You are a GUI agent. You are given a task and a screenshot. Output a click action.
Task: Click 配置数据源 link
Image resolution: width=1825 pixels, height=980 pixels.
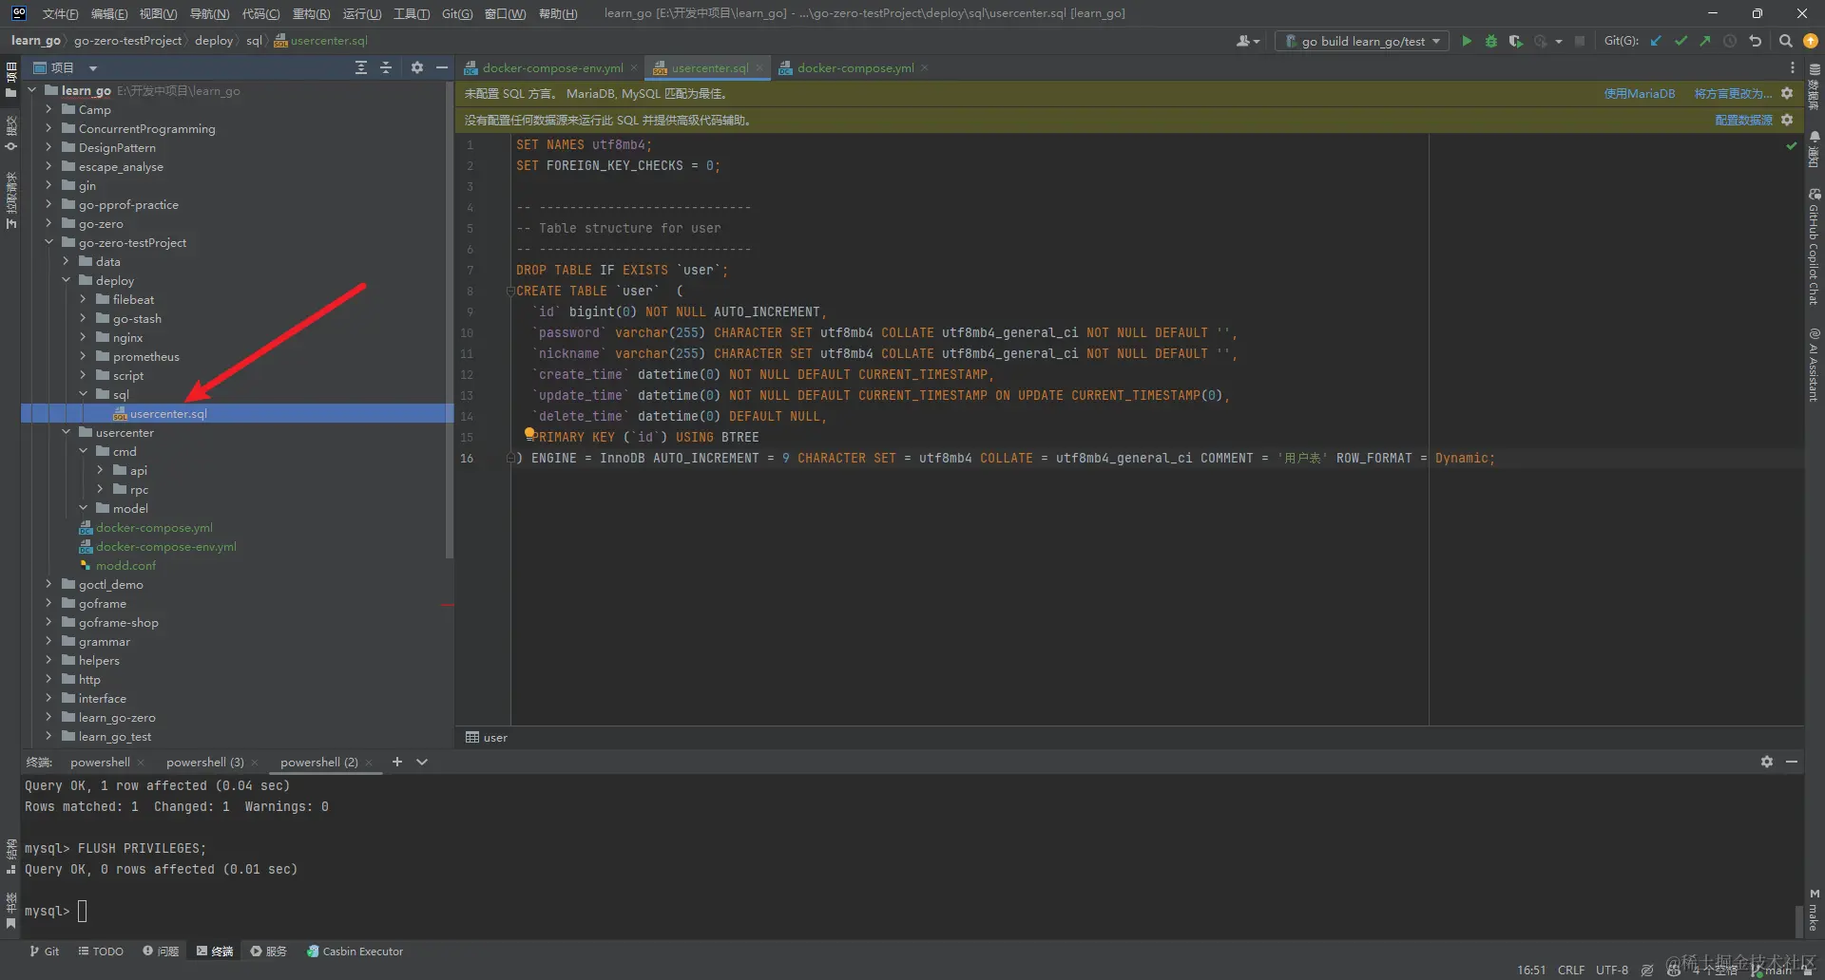[x=1743, y=120]
